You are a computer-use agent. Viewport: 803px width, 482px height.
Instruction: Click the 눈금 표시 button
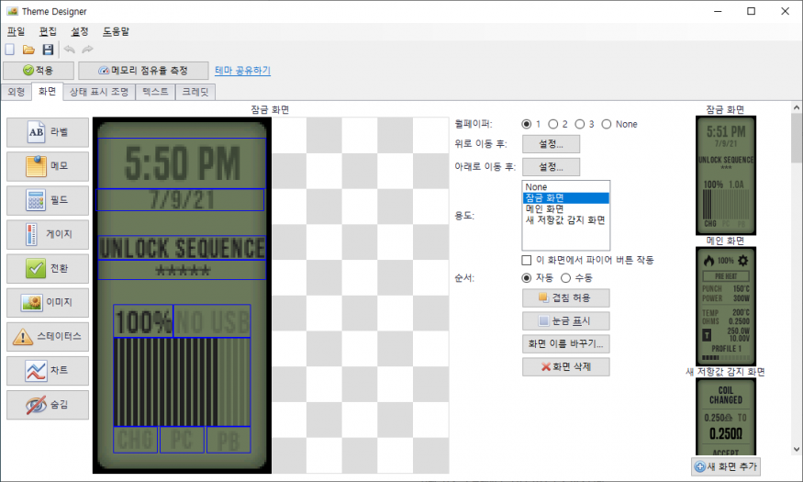[x=566, y=321]
